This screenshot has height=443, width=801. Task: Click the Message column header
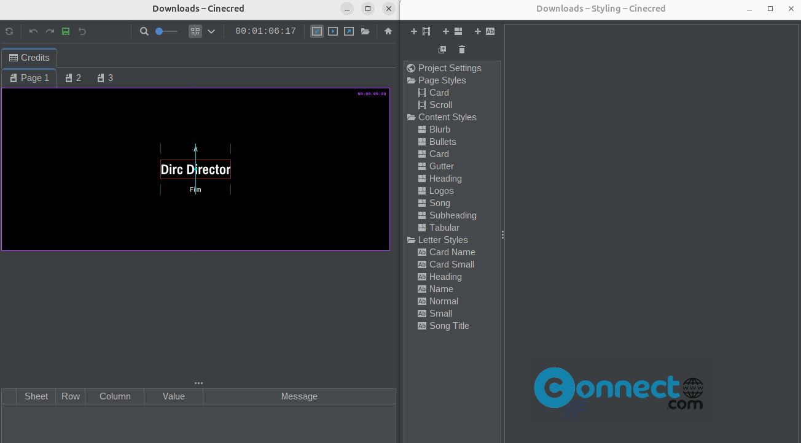[299, 396]
